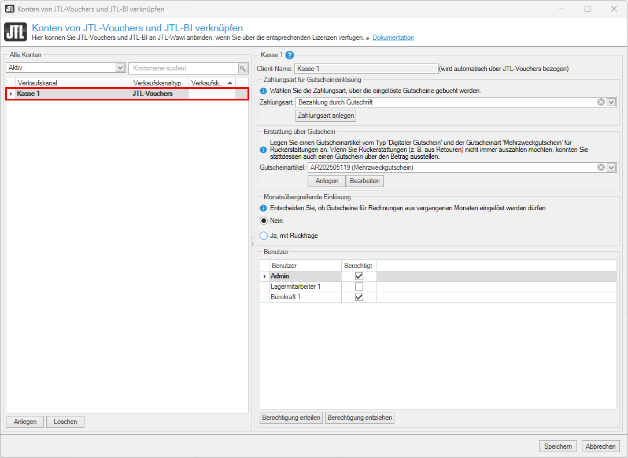Select the 'Ja, mit Rückfrage' radio option

[x=264, y=236]
